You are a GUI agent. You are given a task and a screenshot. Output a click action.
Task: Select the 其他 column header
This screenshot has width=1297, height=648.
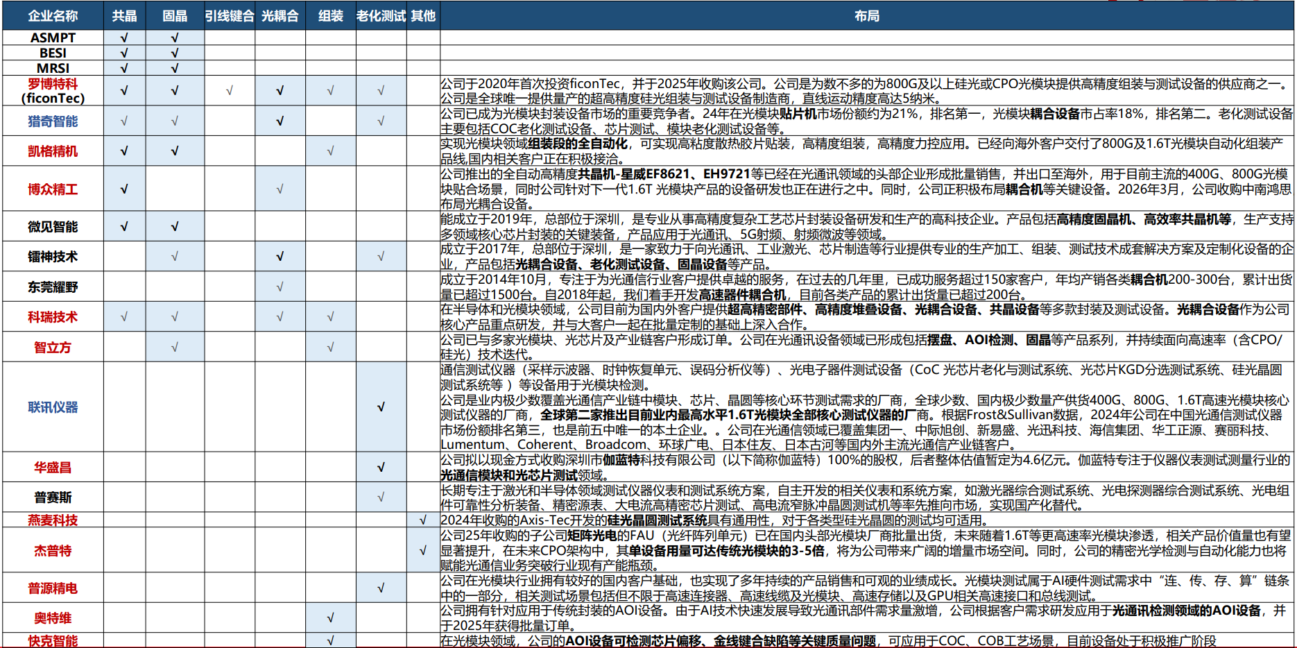pyautogui.click(x=423, y=16)
